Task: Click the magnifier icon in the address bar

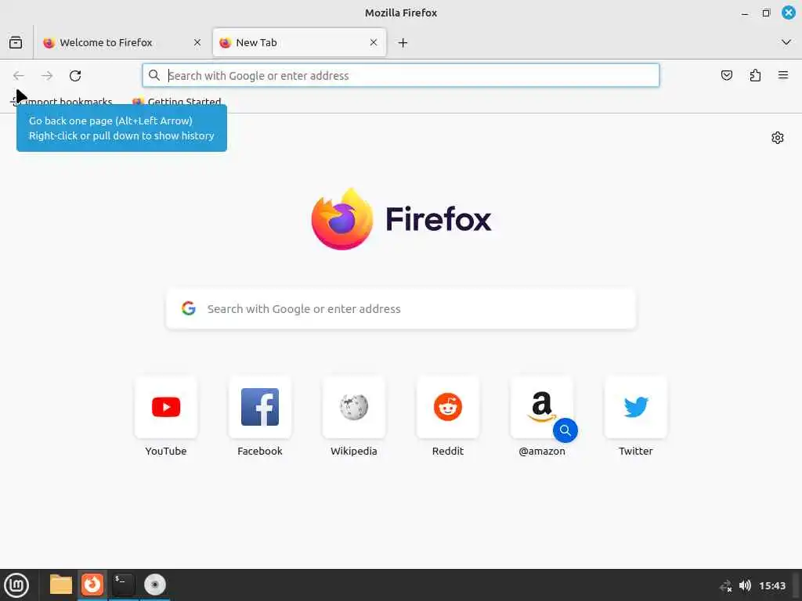Action: point(154,76)
